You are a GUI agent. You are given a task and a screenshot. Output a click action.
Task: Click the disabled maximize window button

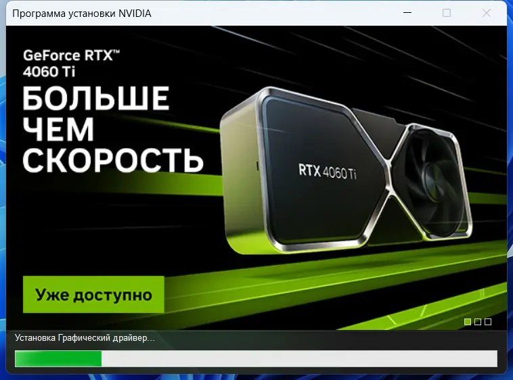pyautogui.click(x=447, y=13)
